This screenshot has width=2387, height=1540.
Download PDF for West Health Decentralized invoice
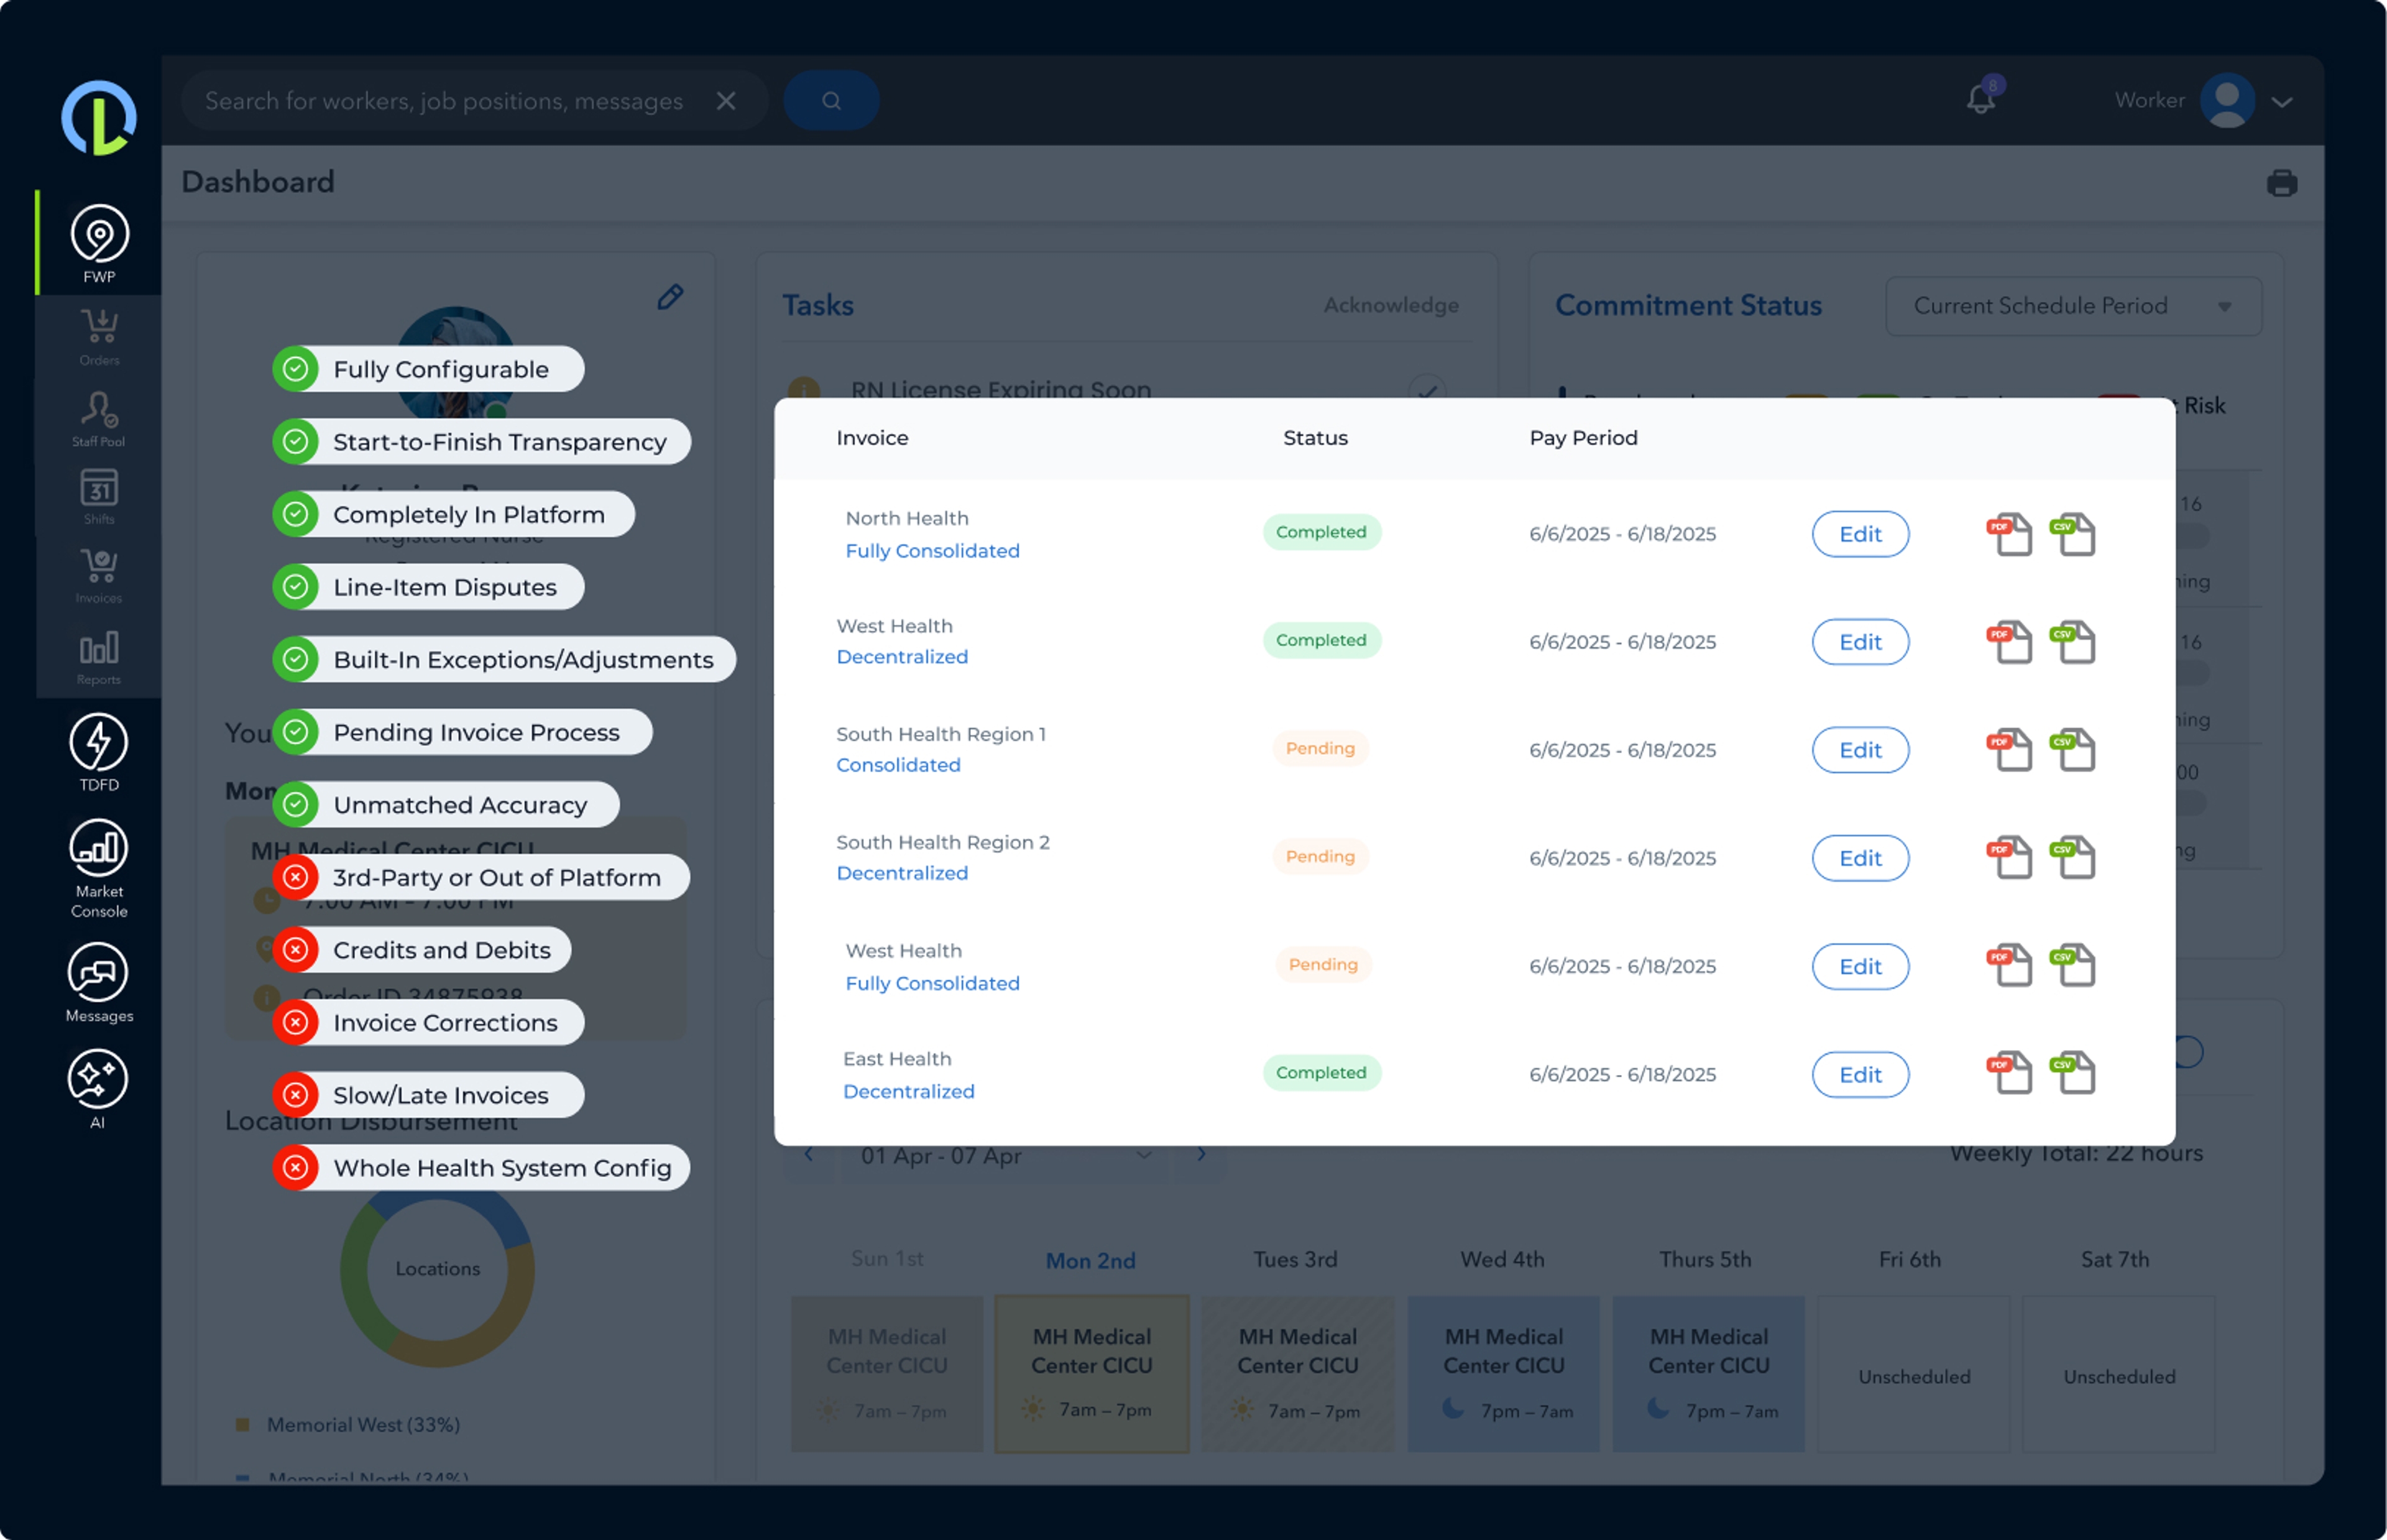click(x=2009, y=642)
